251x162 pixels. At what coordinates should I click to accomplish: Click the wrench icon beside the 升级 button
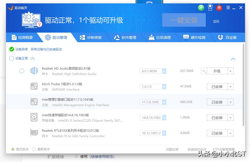[204, 71]
